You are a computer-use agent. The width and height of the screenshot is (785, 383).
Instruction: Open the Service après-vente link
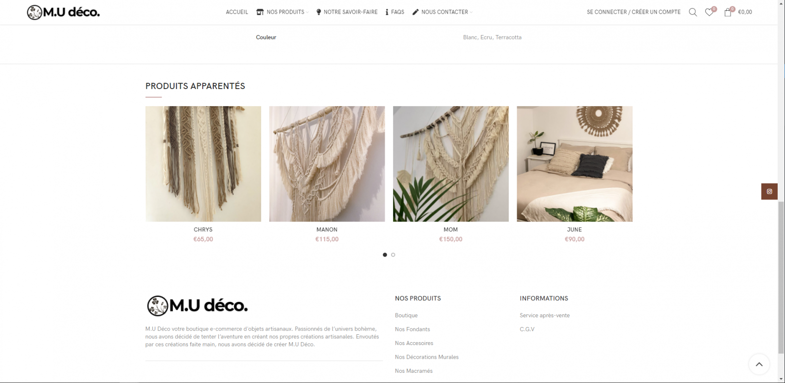[x=544, y=315]
